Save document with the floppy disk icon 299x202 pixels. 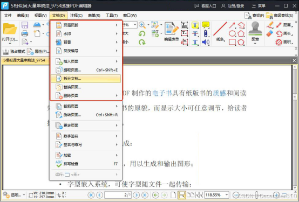(x=25, y=25)
